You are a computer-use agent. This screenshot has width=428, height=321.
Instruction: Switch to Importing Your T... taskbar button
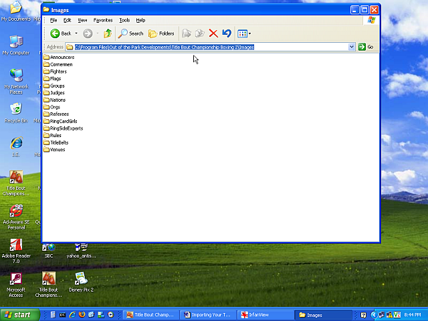(208, 315)
